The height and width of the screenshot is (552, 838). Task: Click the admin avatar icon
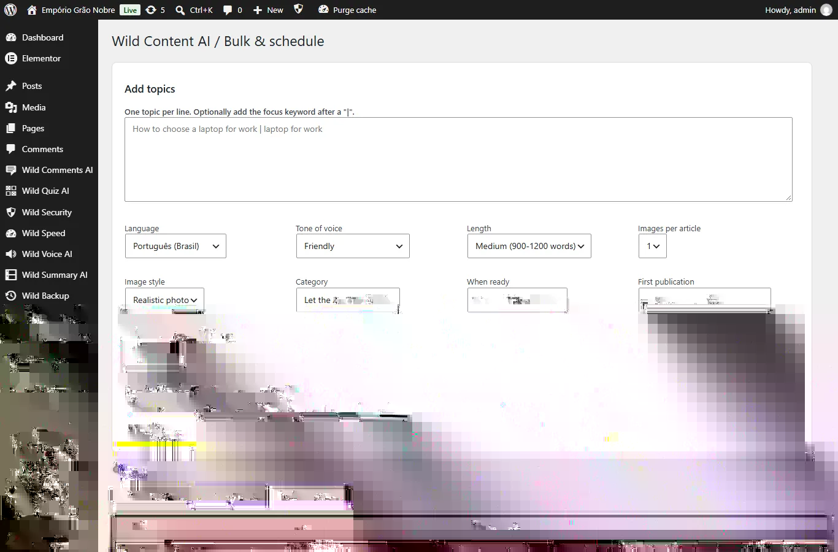[x=826, y=10]
